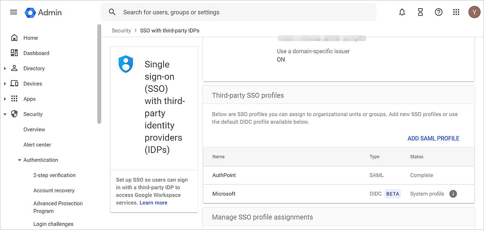Click the info icon next to System profile

click(x=453, y=194)
